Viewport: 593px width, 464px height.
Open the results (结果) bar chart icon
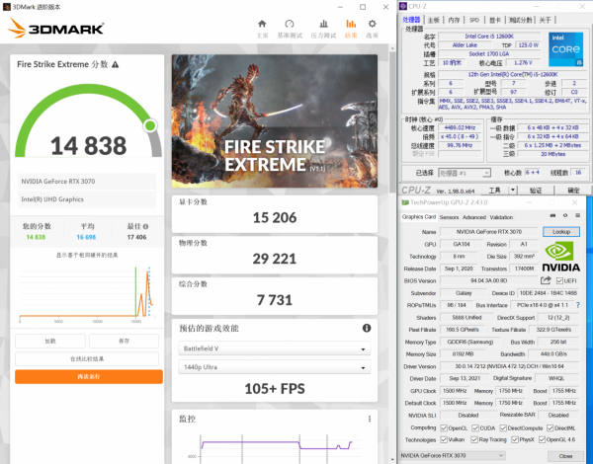(351, 24)
